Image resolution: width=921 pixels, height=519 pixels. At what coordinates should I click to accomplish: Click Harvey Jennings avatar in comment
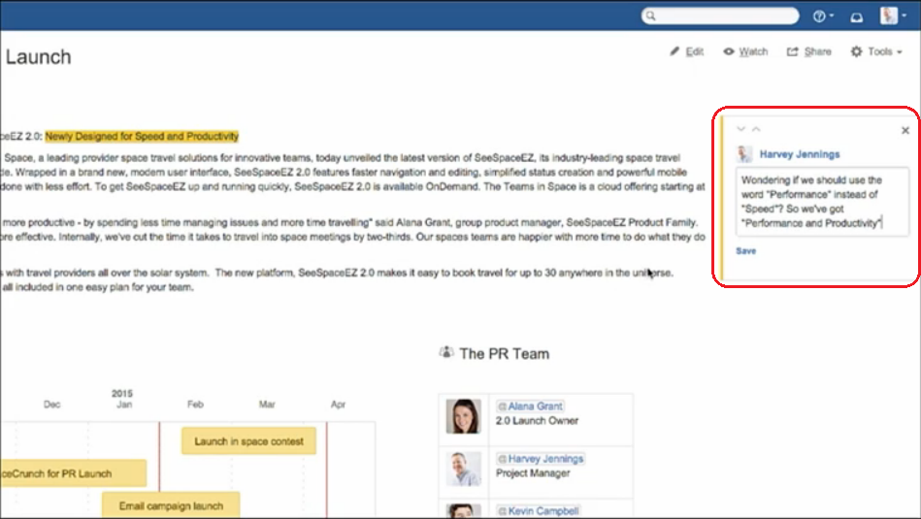(x=744, y=154)
